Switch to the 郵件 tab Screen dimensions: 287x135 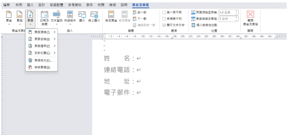[90, 5]
